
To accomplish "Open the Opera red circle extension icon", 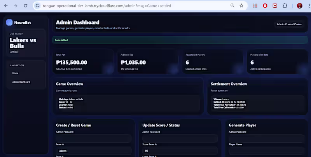I will click(265, 6).
